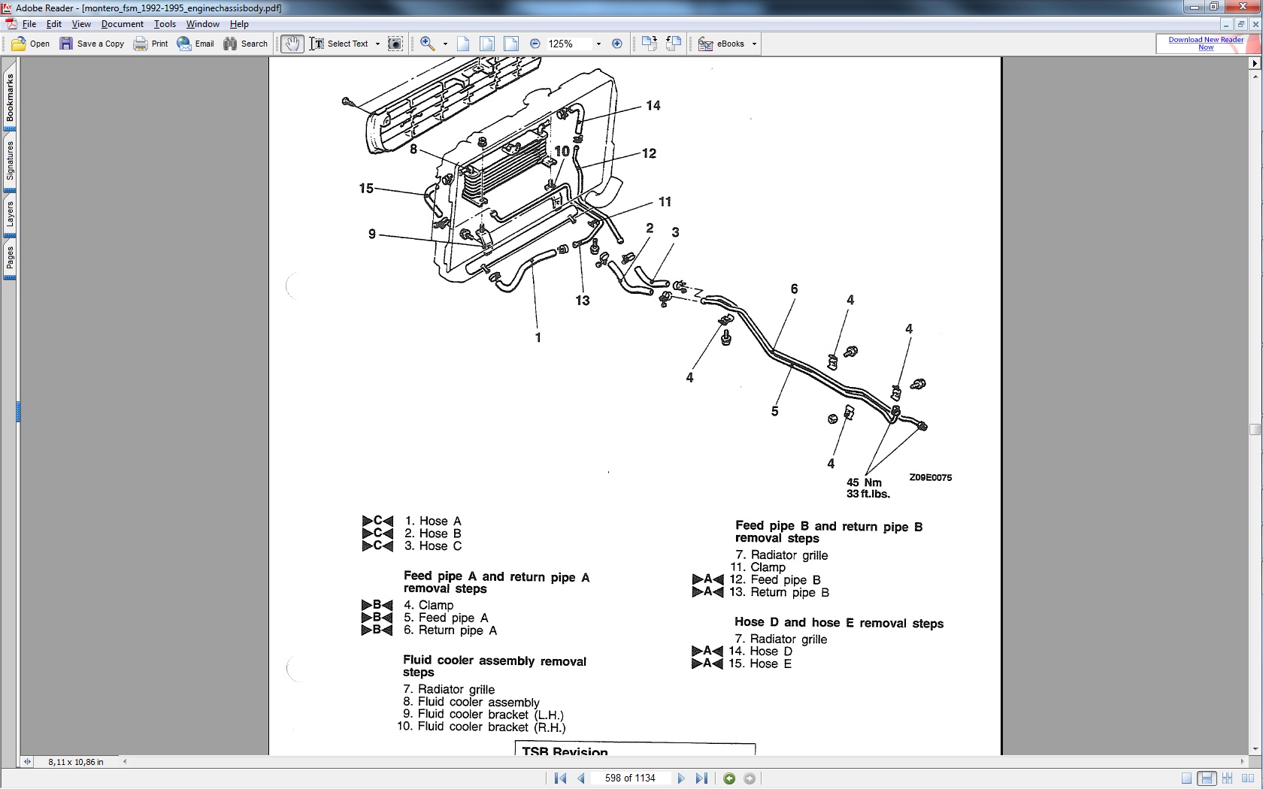Click Download New Reader Now link
The height and width of the screenshot is (789, 1263).
[x=1205, y=44]
